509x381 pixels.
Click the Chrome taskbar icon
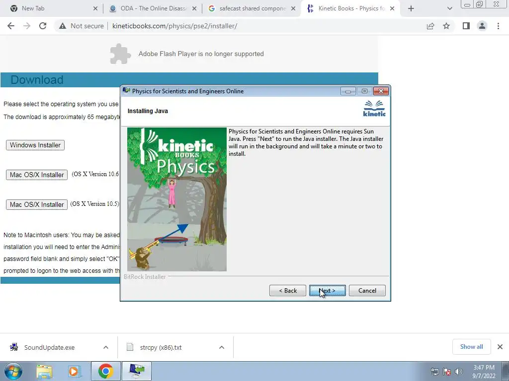tap(105, 371)
